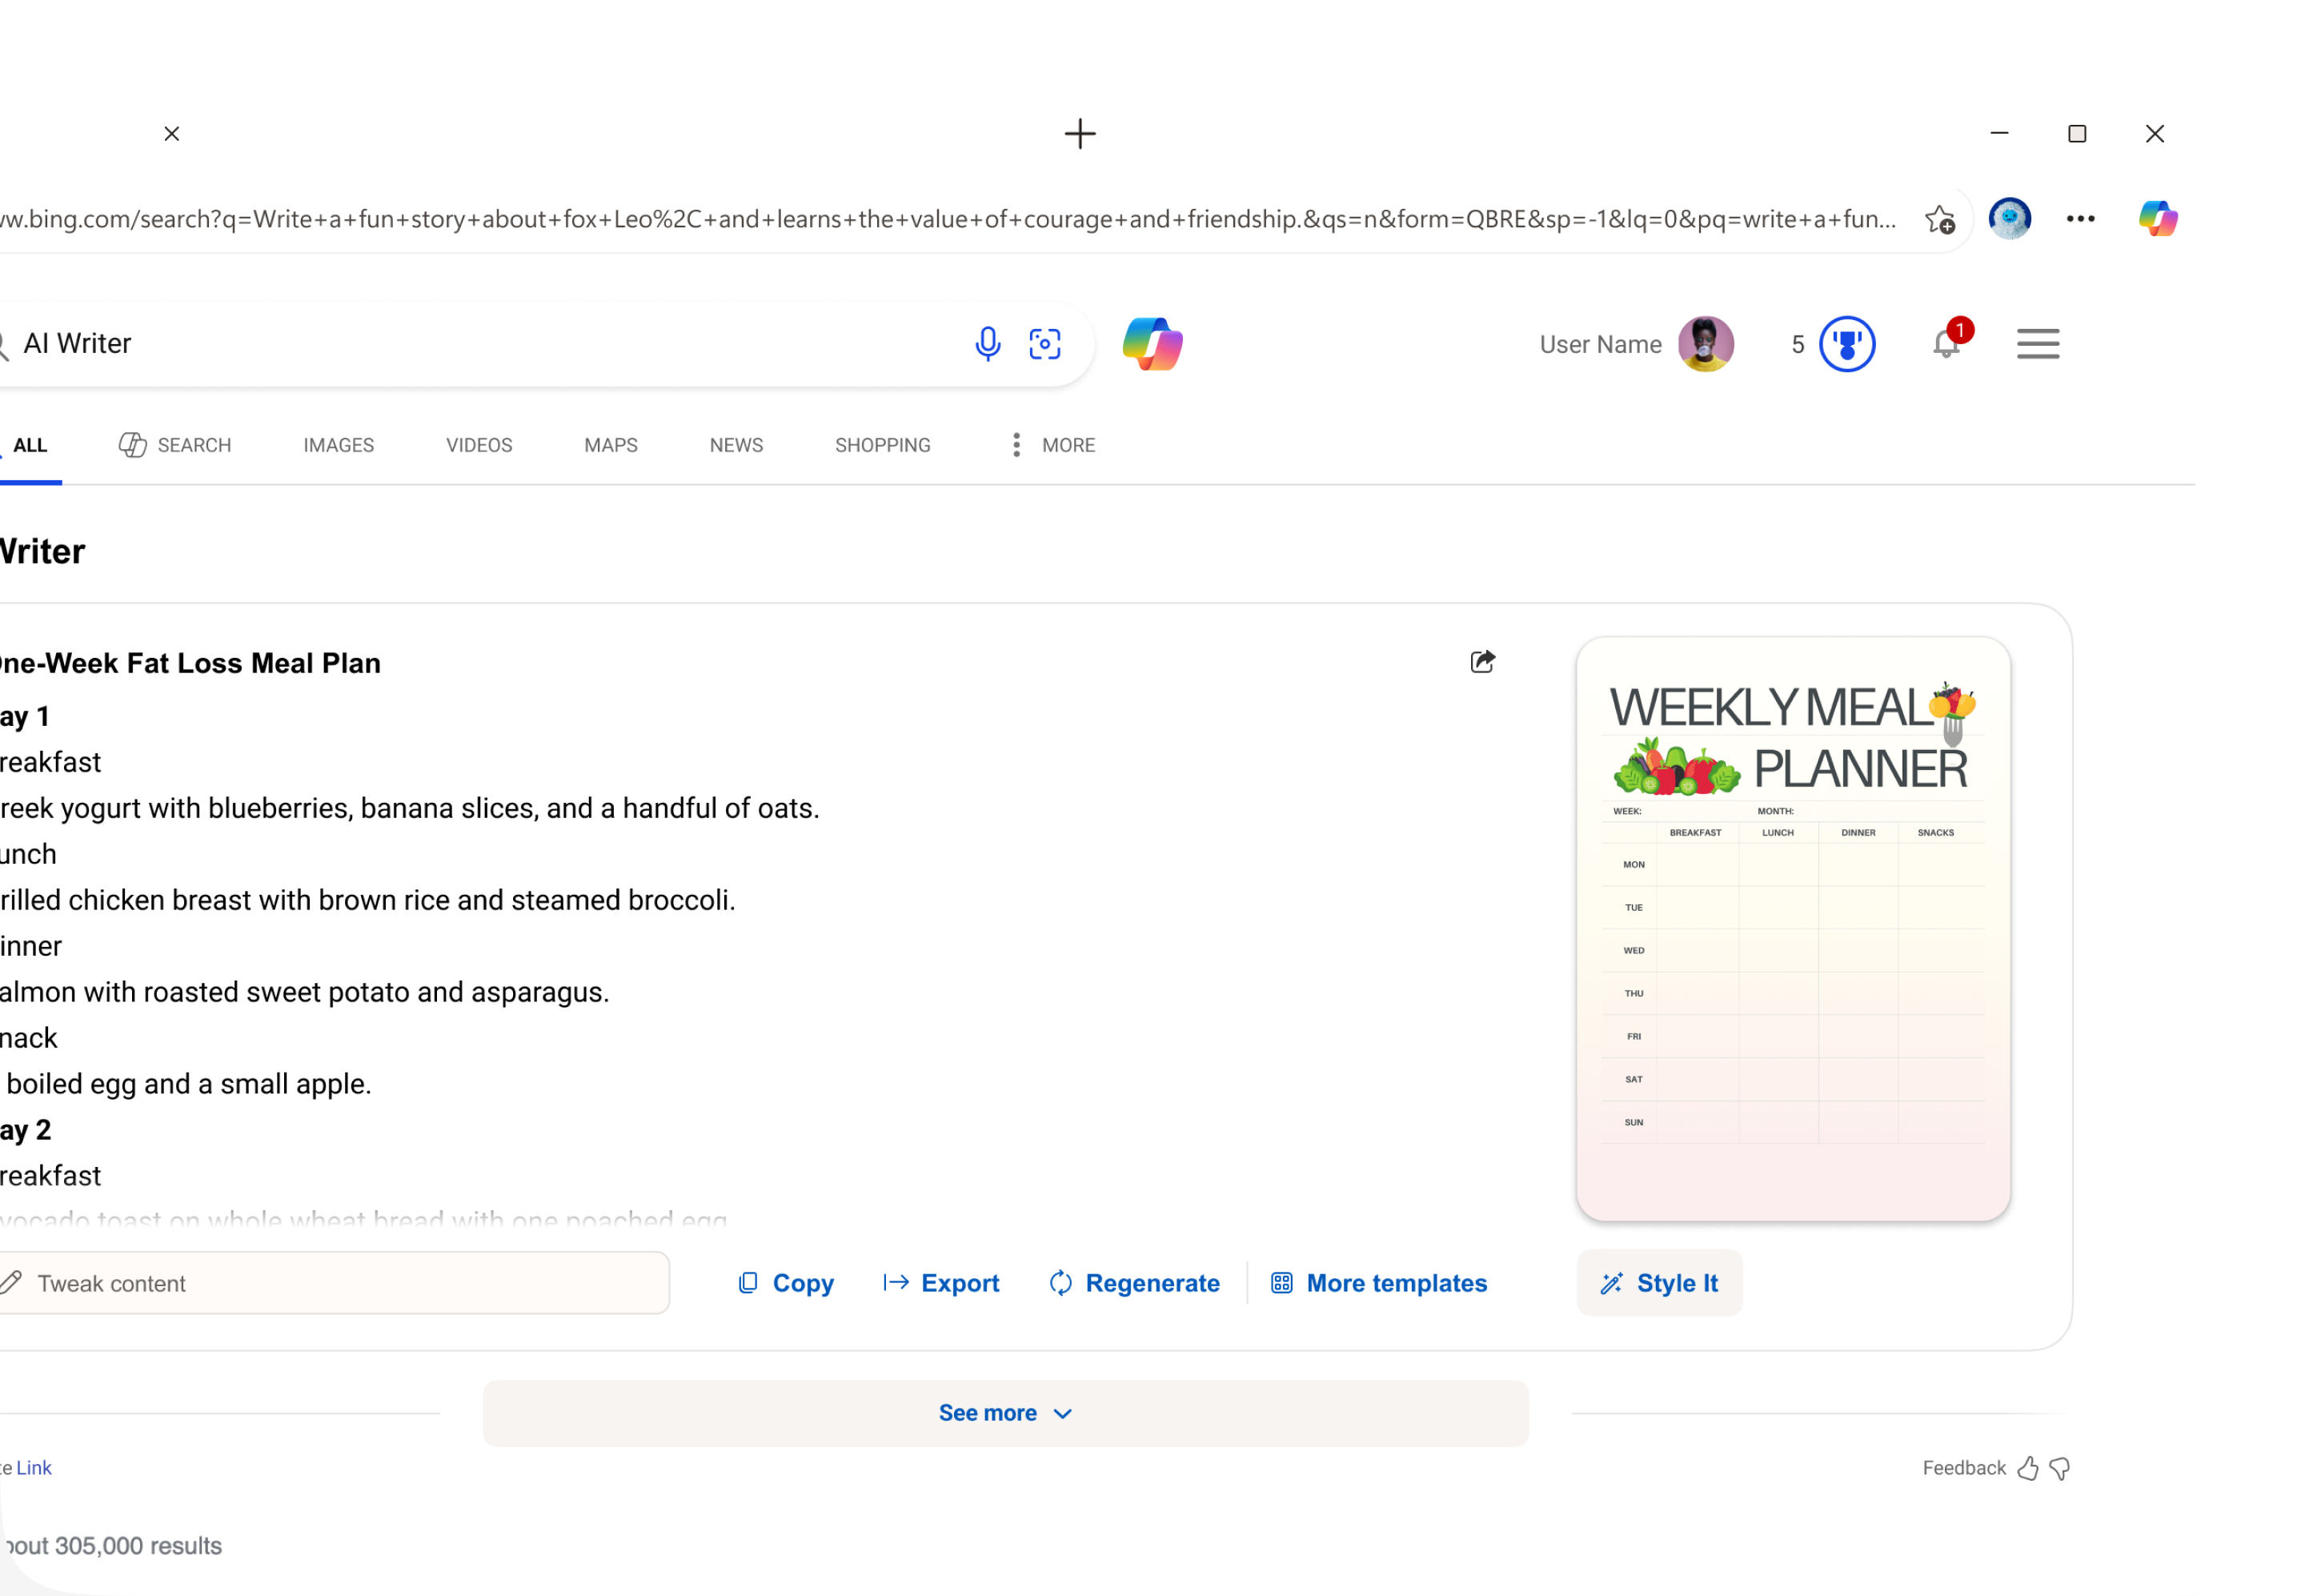Open Bing hamburger settings menu
The height and width of the screenshot is (1596, 2305).
(2037, 344)
